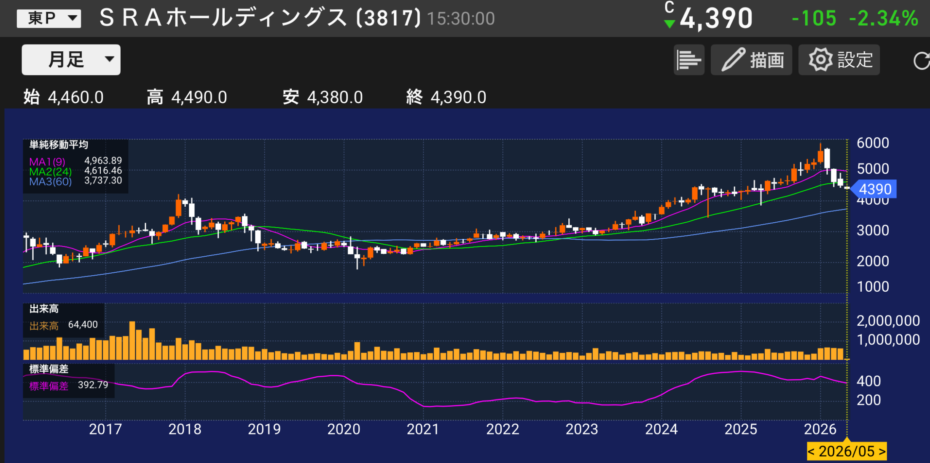Open the 東P market dropdown
This screenshot has height=463, width=930.
point(49,19)
